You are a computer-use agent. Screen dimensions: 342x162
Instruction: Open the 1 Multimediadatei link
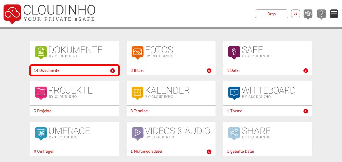point(146,151)
